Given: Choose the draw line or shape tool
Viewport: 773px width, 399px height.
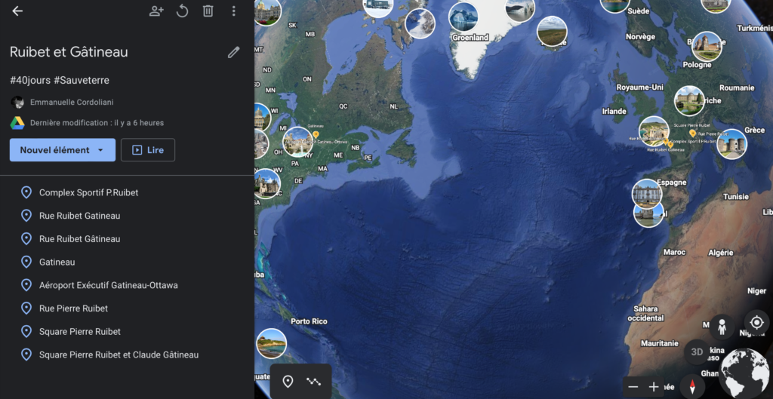Looking at the screenshot, I should tap(313, 381).
